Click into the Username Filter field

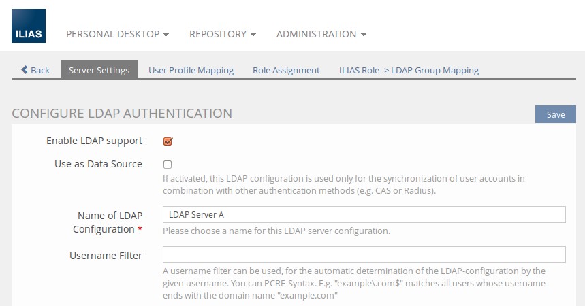click(x=364, y=254)
